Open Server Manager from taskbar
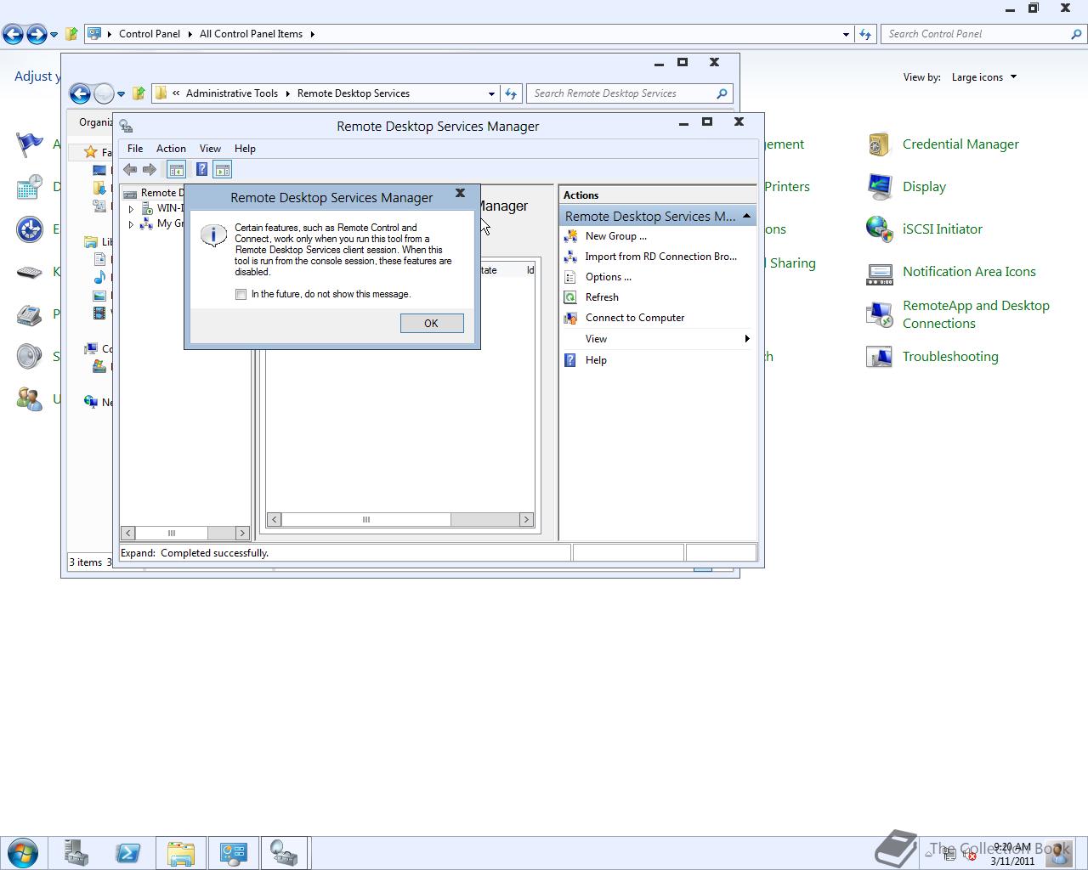The height and width of the screenshot is (870, 1088). pyautogui.click(x=76, y=852)
